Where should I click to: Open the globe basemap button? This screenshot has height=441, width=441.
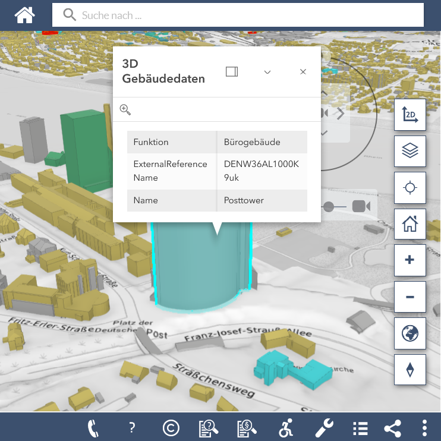[409, 333]
